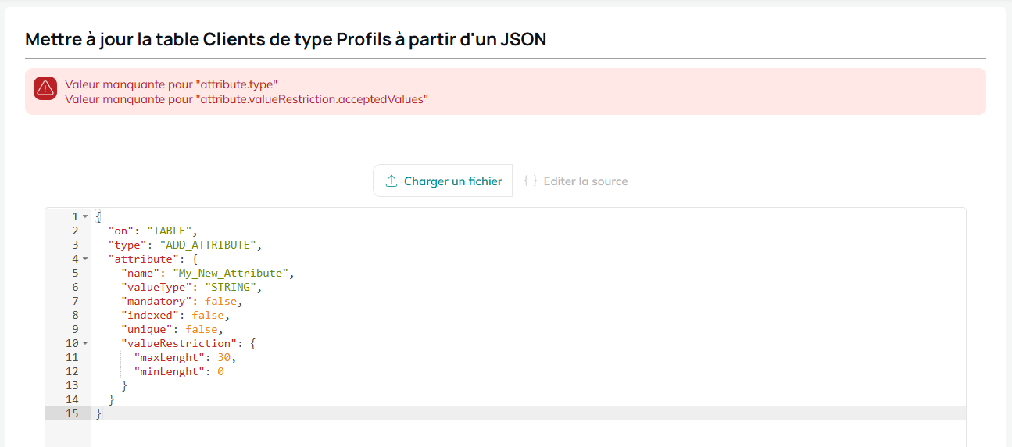Viewport: 1012px width, 447px height.
Task: Click the attribute.type missing value error message
Action: coord(171,84)
